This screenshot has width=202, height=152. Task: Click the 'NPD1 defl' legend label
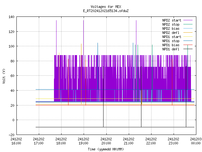coord(171,49)
